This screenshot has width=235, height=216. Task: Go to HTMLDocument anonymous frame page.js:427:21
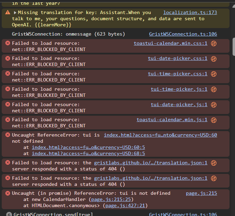125,205
